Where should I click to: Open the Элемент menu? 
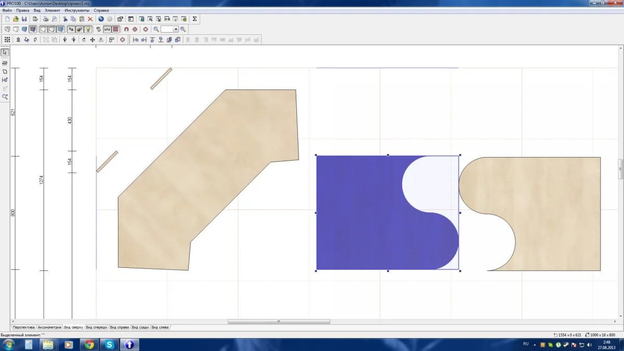53,10
